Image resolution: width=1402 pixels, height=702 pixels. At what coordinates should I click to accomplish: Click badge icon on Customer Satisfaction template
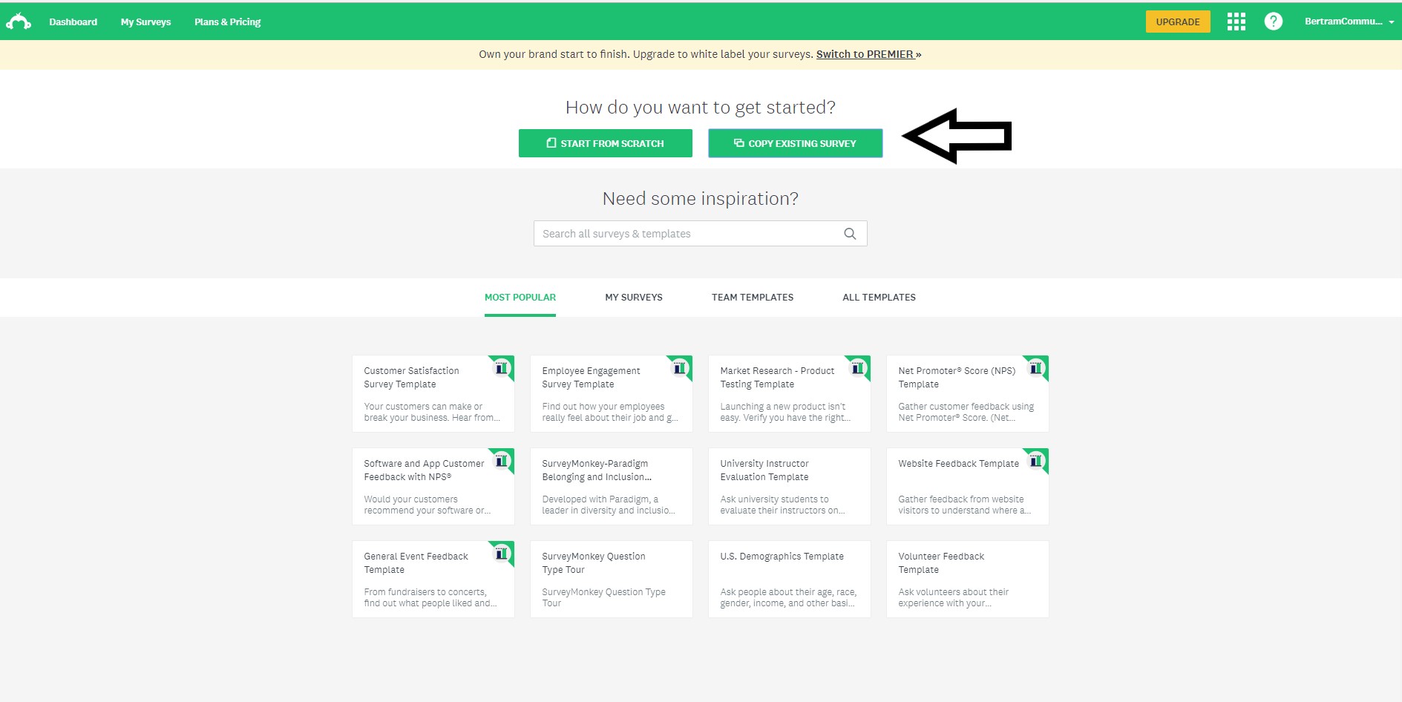pos(502,367)
